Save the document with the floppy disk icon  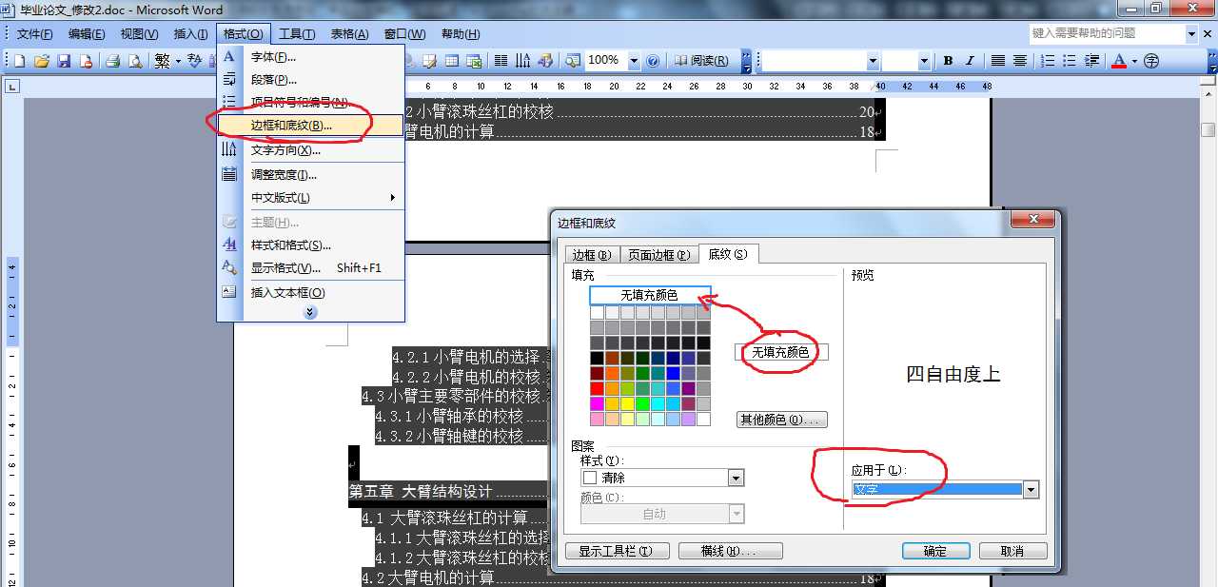tap(64, 61)
